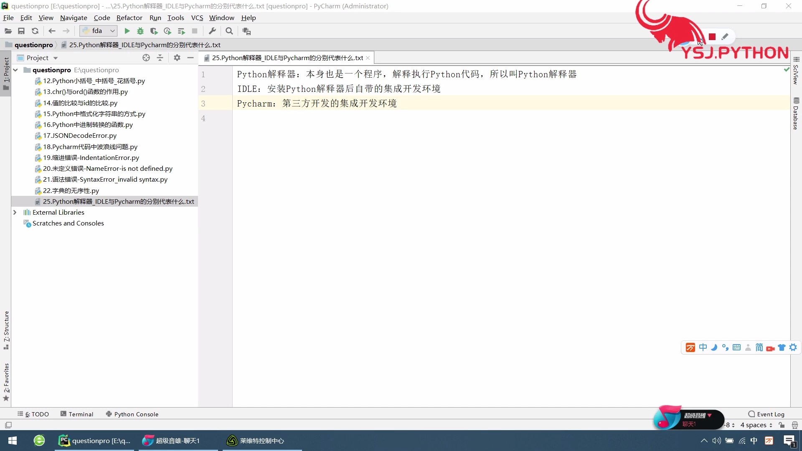
Task: Open the fda run configuration dropdown
Action: click(112, 31)
